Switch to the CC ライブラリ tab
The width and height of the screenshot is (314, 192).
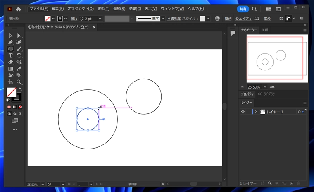point(266,94)
